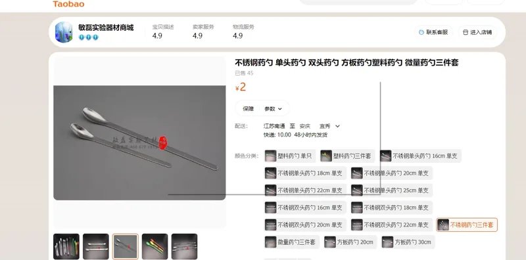Choose selected variant 不锈钢药勺三件套

tap(467, 225)
